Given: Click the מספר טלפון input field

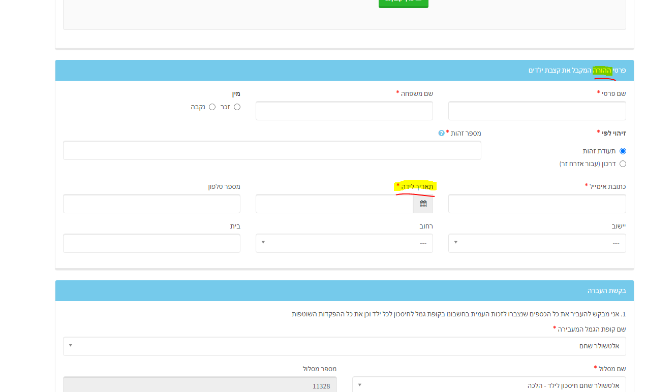Looking at the screenshot, I should (151, 204).
